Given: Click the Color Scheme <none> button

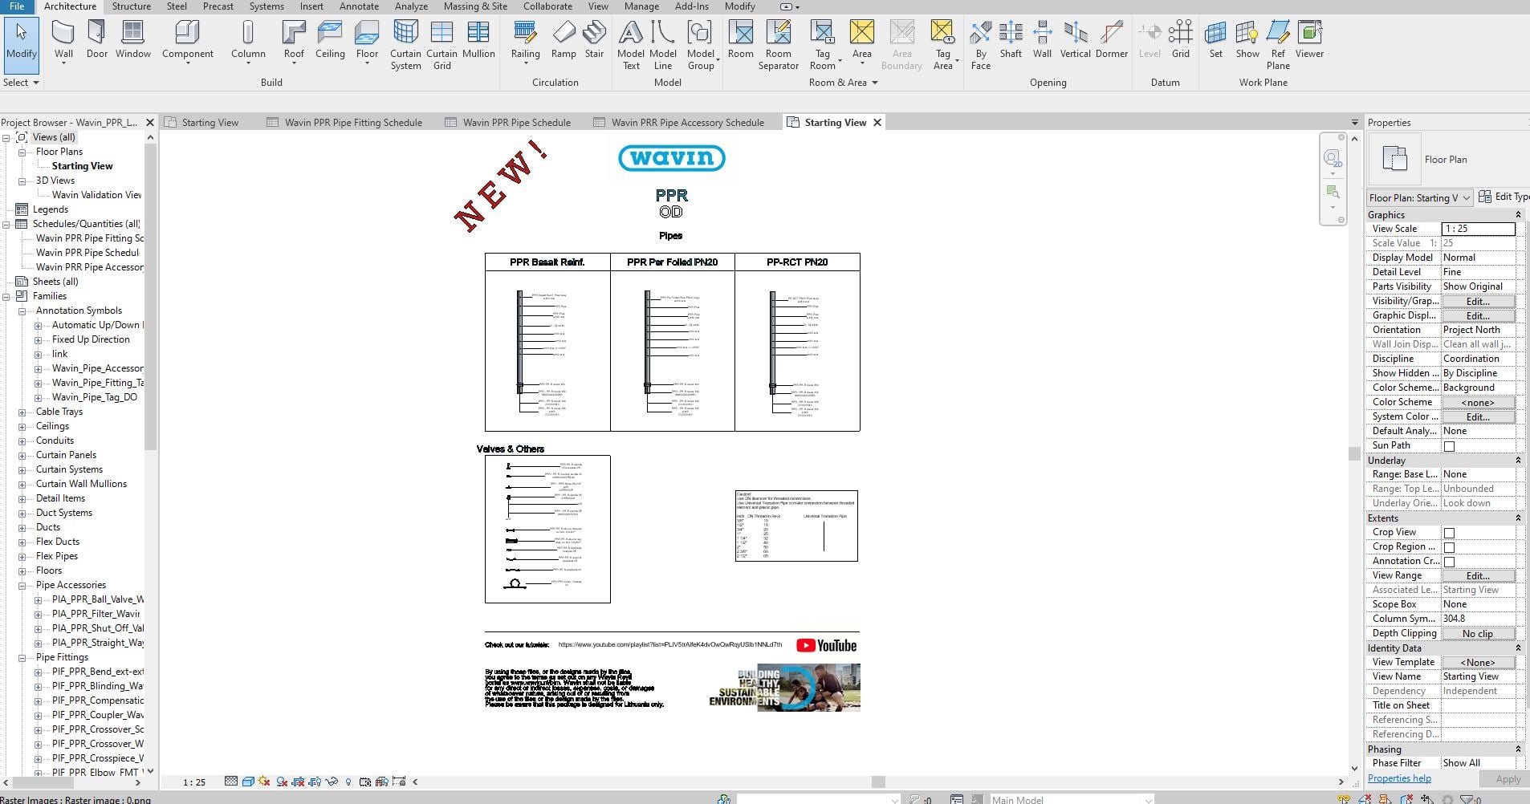Looking at the screenshot, I should coord(1478,403).
